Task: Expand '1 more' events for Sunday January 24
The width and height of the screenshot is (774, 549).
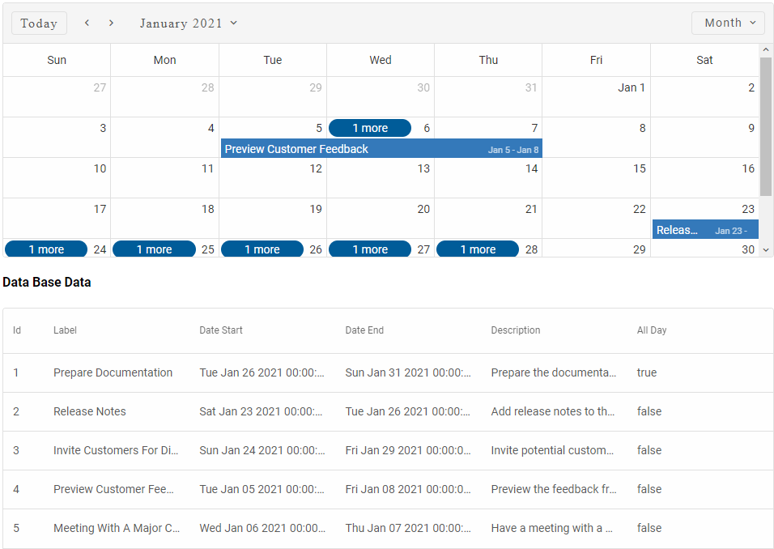Action: click(46, 249)
